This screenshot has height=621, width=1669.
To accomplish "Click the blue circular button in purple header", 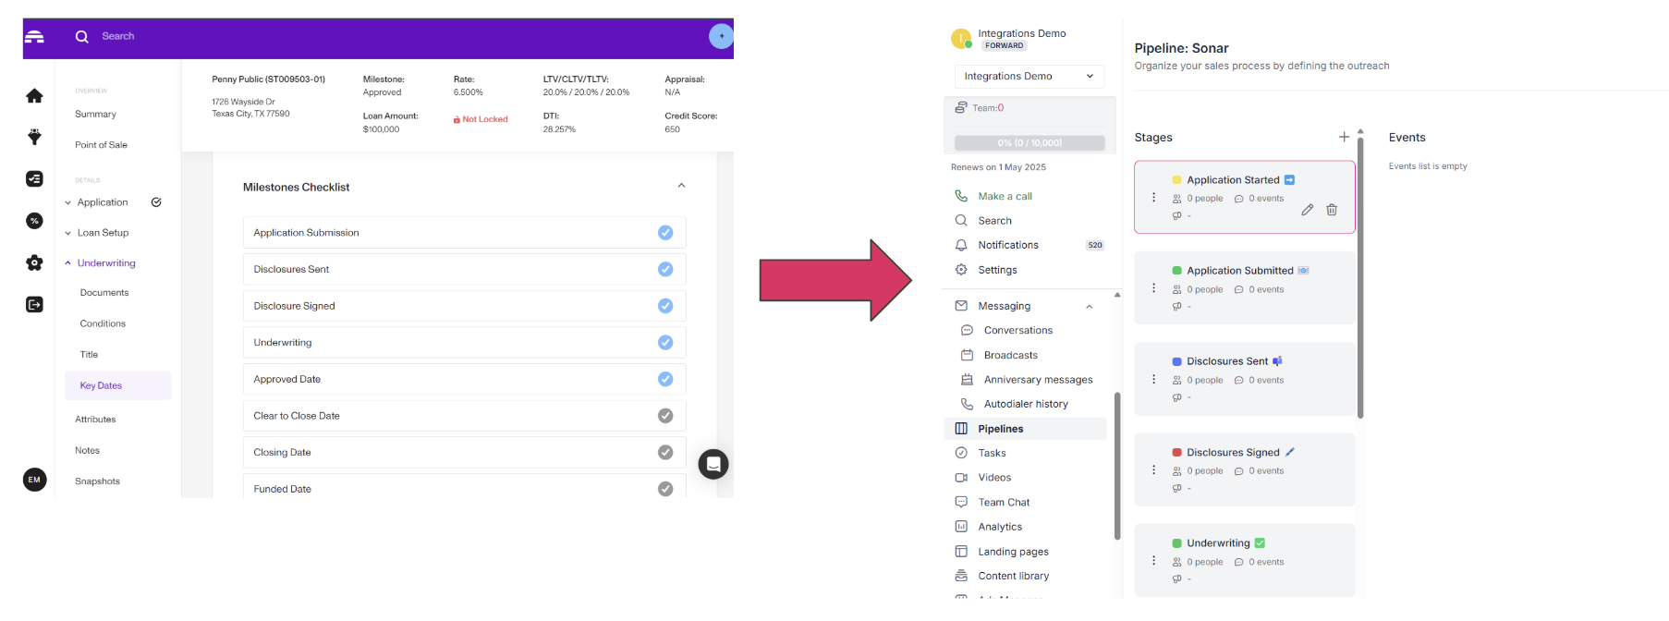I will (x=721, y=36).
